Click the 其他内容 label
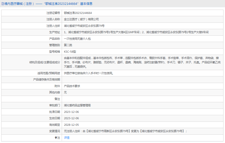Screen dimensions: 225x143 pyautogui.click(x=55, y=92)
